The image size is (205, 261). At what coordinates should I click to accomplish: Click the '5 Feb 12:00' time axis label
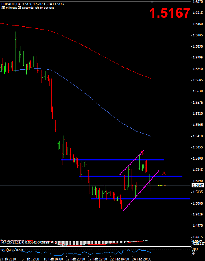point(30,259)
